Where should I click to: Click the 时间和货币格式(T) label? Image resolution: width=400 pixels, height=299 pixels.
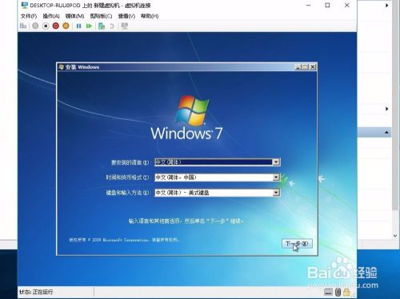click(128, 177)
